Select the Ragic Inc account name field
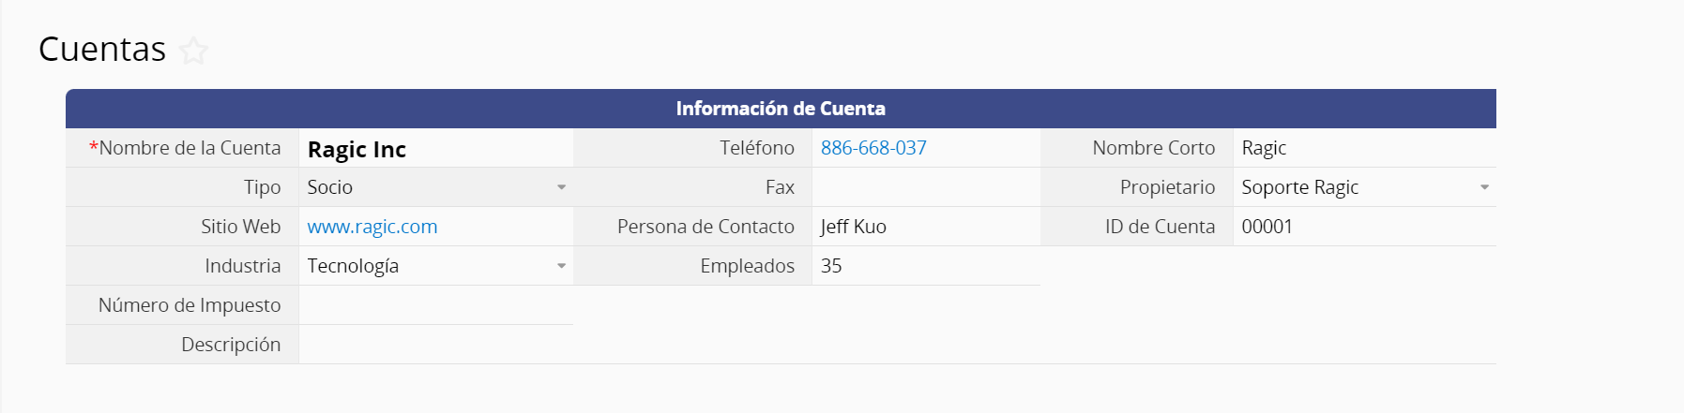1684x413 pixels. (436, 148)
